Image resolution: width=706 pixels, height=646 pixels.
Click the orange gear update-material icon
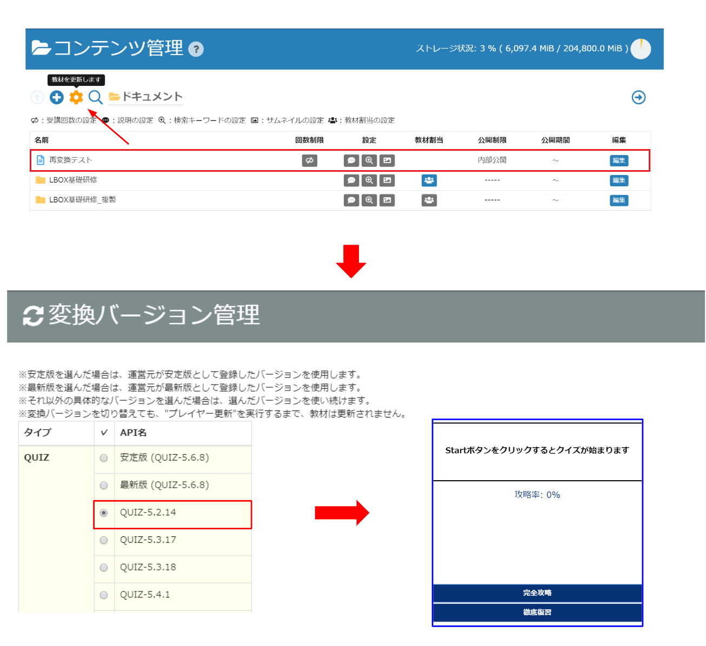tap(76, 97)
